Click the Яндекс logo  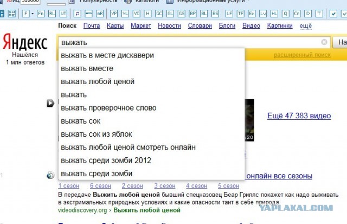click(x=25, y=42)
